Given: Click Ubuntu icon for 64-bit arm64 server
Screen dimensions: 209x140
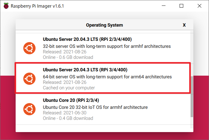Looking at the screenshot, I should coord(29,79).
